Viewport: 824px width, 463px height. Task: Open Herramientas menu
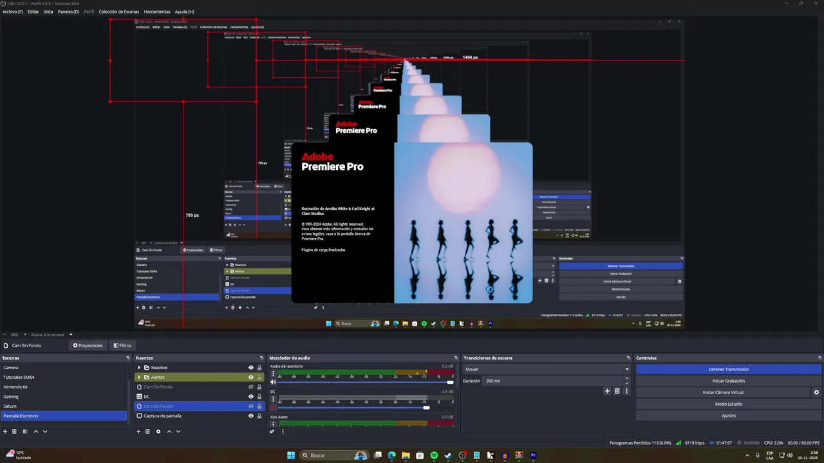(x=157, y=12)
